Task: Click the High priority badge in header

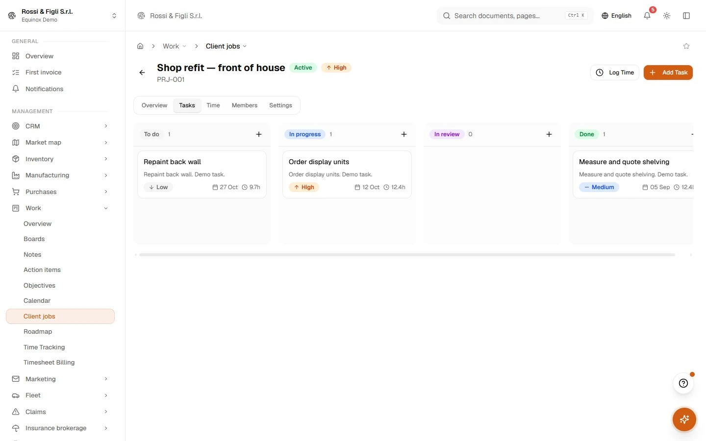Action: (336, 68)
